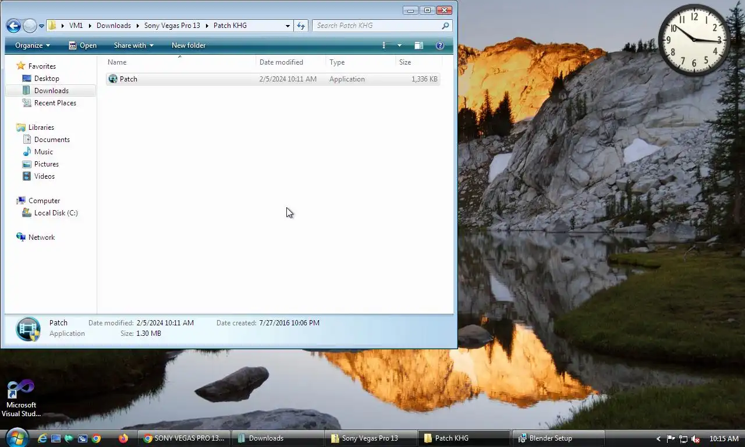745x447 pixels.
Task: Click Show Desktop in Quick Launch
Action: coord(56,438)
